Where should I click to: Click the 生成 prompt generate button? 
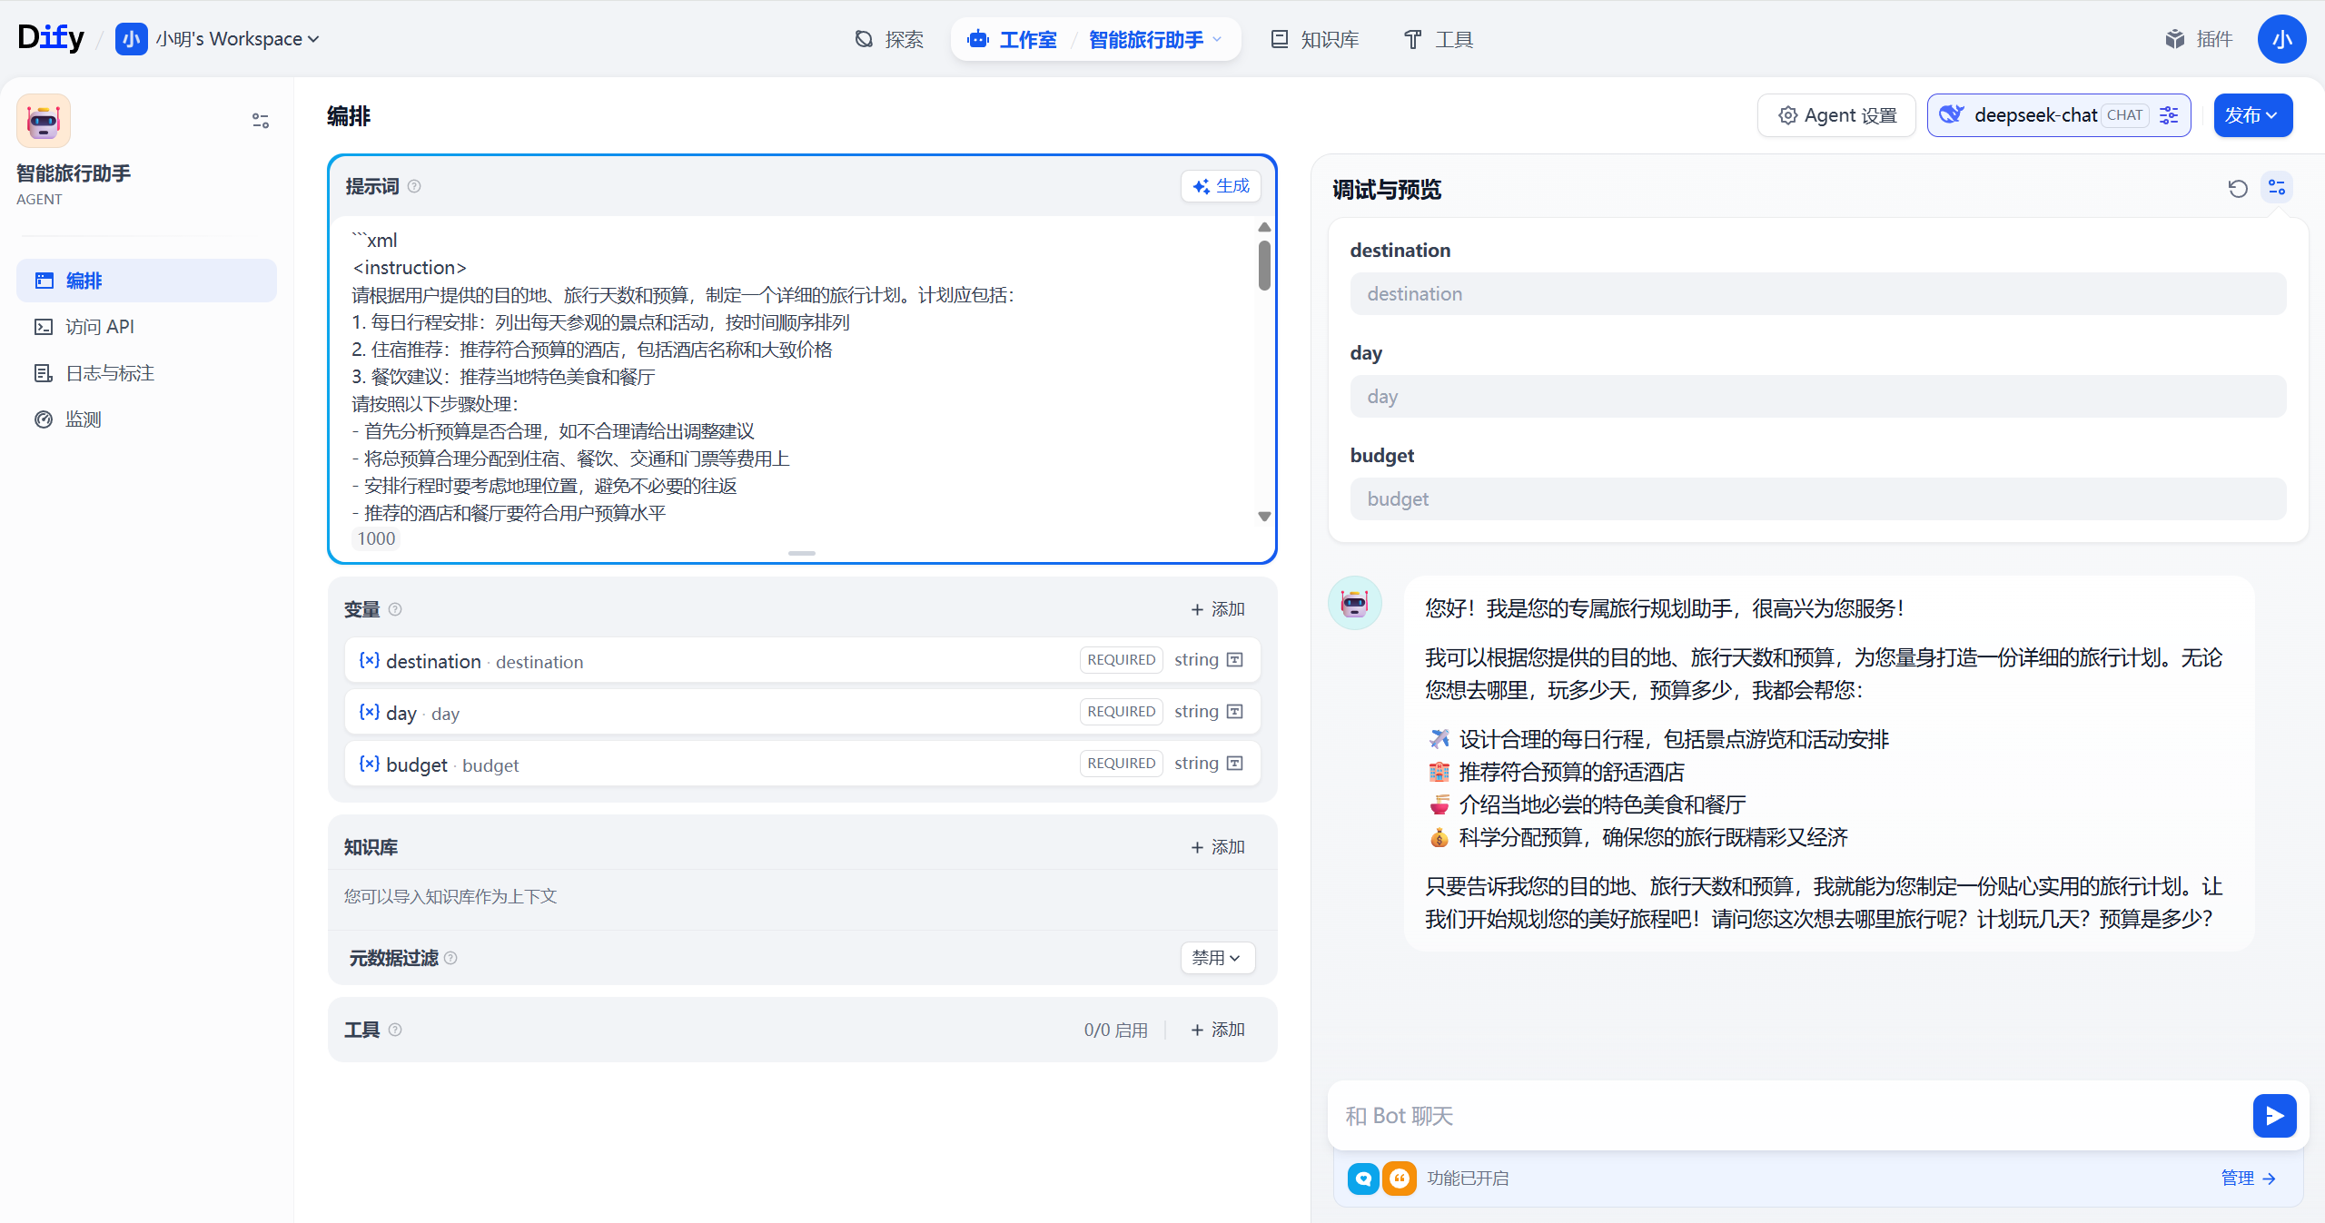pyautogui.click(x=1222, y=186)
